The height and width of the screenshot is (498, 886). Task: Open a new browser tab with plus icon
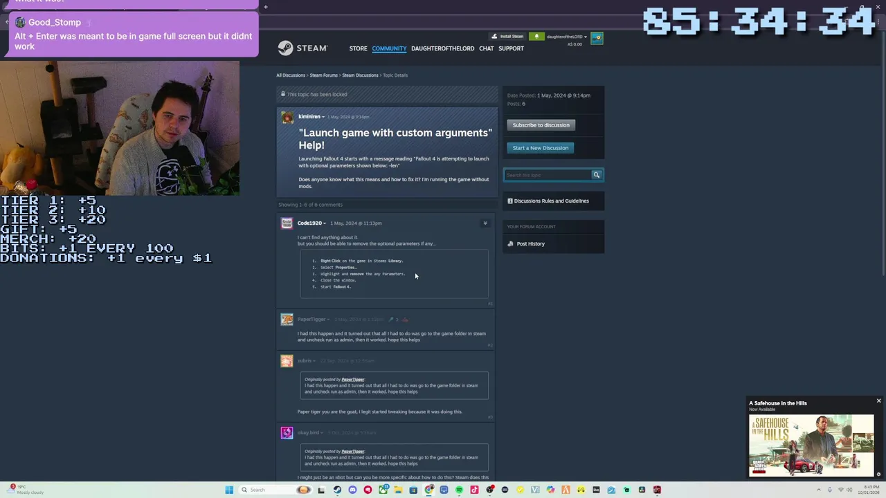pyautogui.click(x=265, y=7)
